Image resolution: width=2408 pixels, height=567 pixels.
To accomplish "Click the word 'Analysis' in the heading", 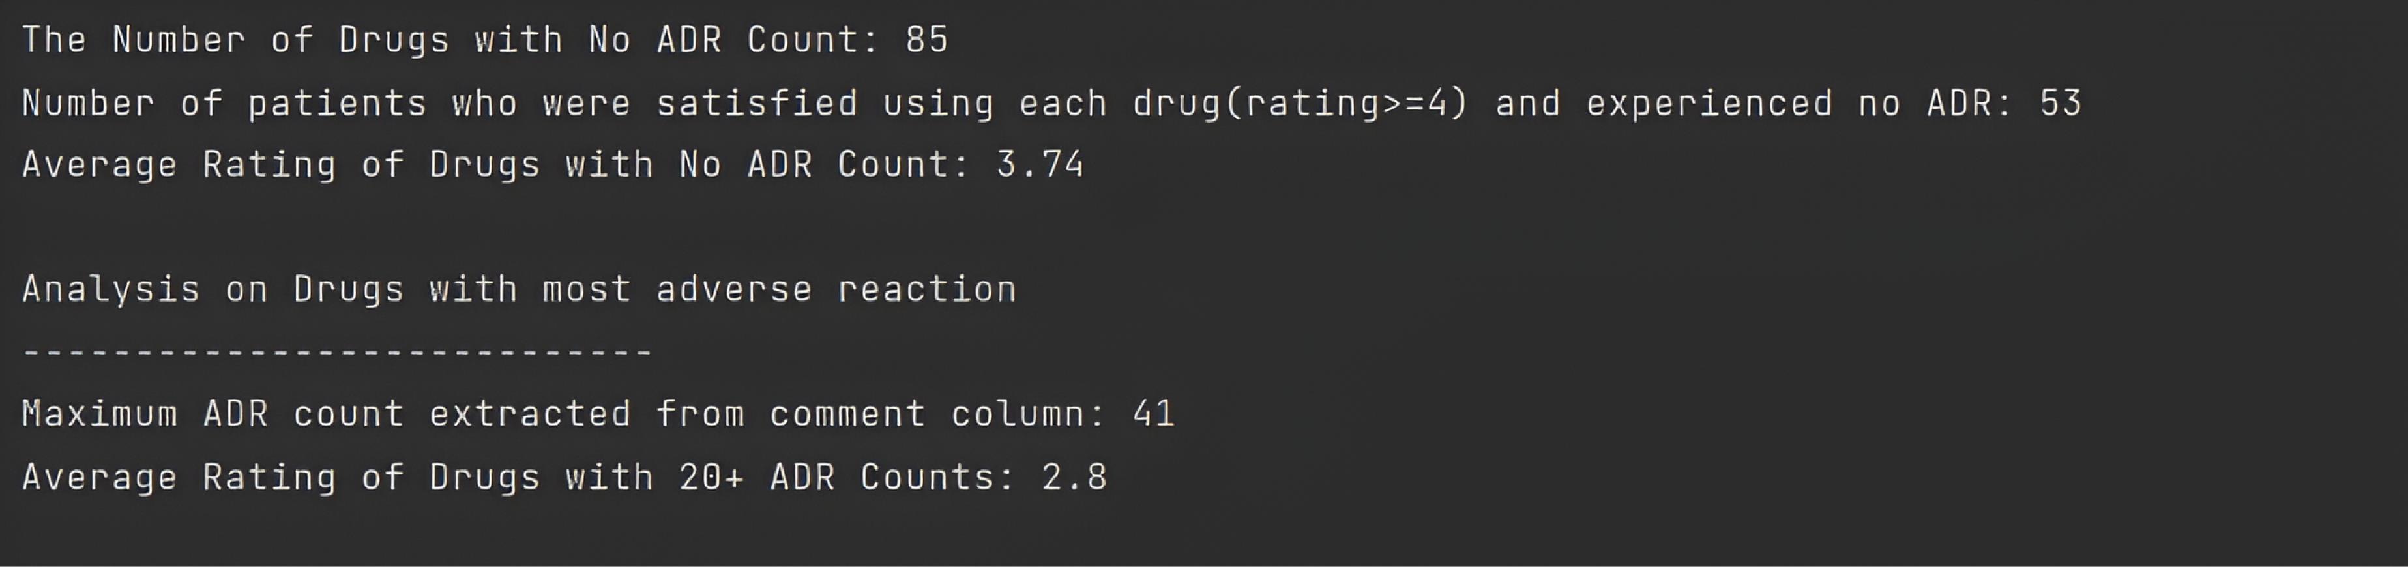I will click(110, 289).
